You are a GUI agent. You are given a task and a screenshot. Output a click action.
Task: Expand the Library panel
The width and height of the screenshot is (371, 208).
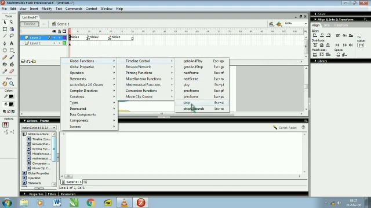tap(315, 61)
